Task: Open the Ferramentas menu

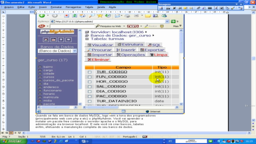Action: click(73, 7)
